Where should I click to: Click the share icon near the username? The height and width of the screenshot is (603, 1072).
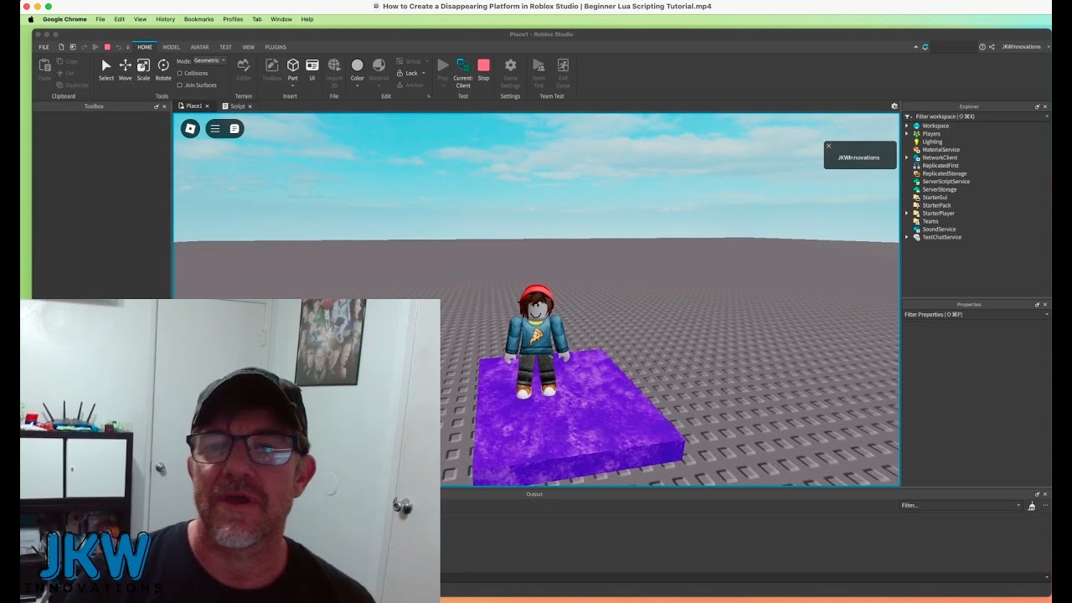992,47
